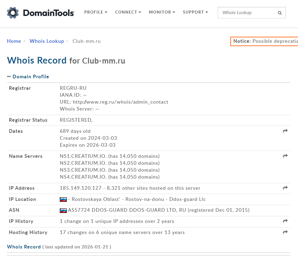Navigate to Whois Lookup breadcrumb link
The width and height of the screenshot is (298, 256).
(x=47, y=41)
